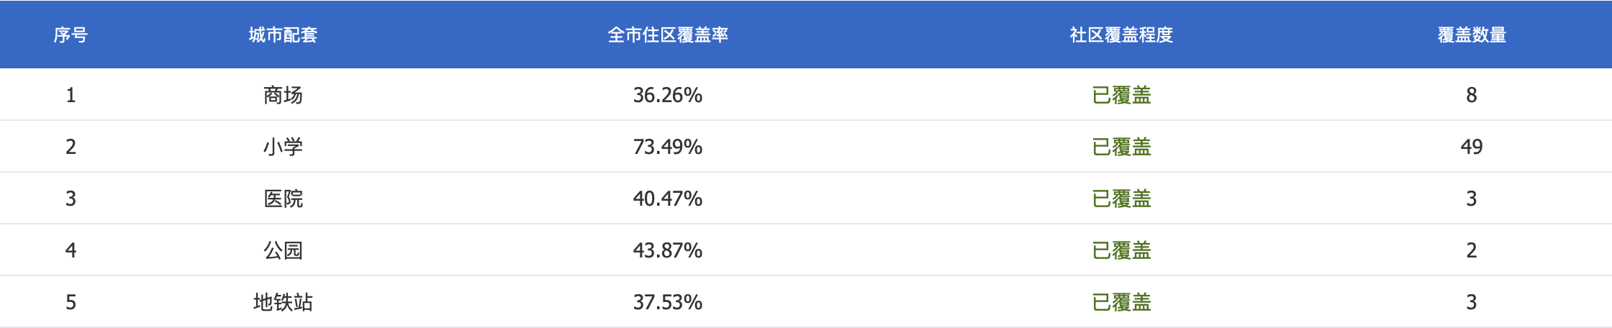Select the 已覆盖 status for 医院
This screenshot has width=1612, height=328.
pyautogui.click(x=1121, y=199)
